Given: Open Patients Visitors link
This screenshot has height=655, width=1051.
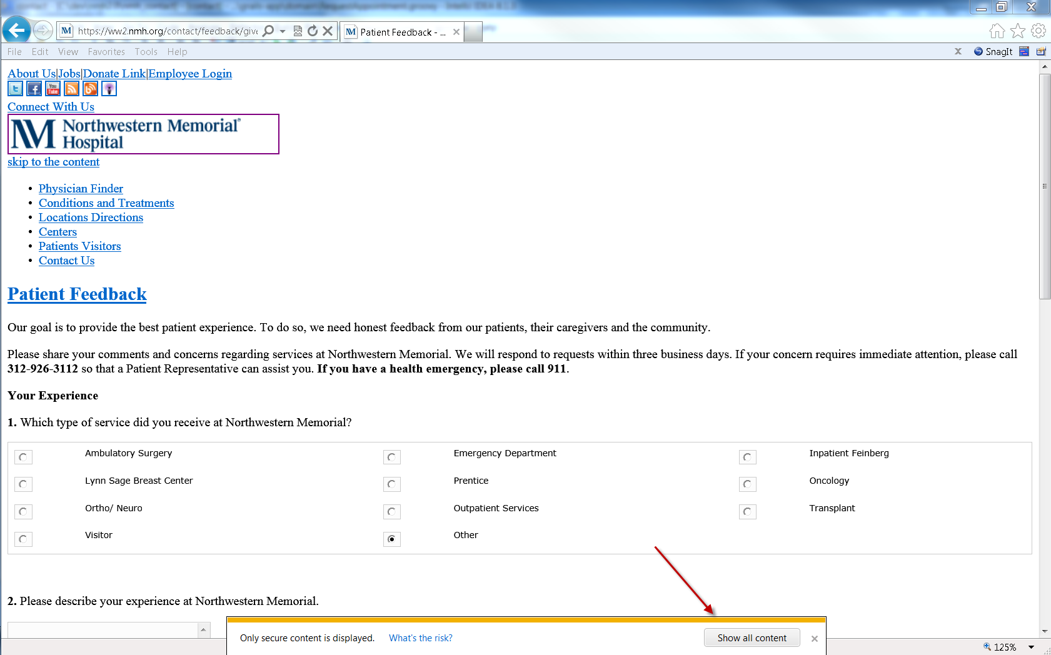Looking at the screenshot, I should [80, 246].
